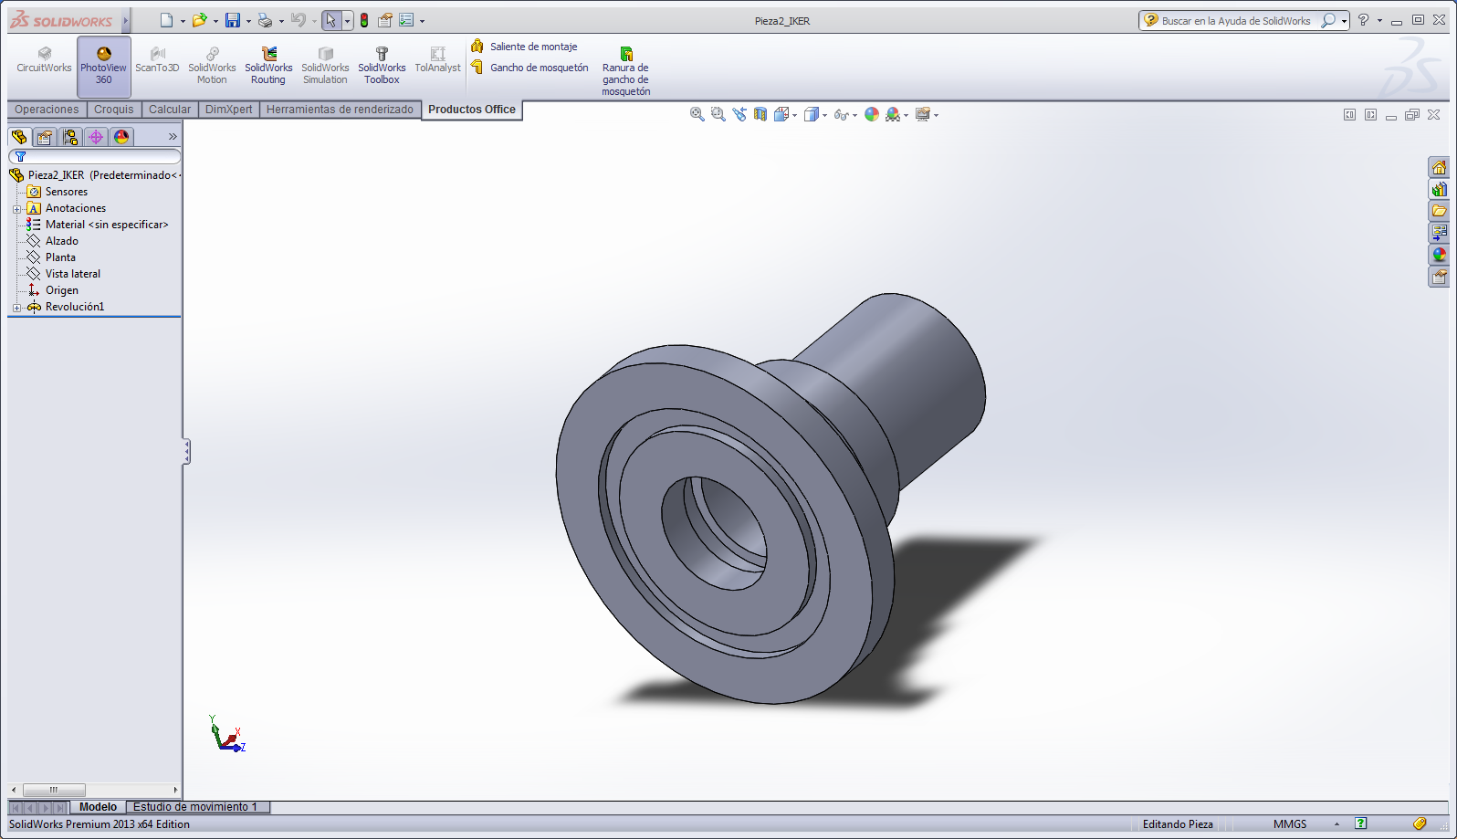
Task: Click the Save icon in toolbar
Action: coord(233,20)
